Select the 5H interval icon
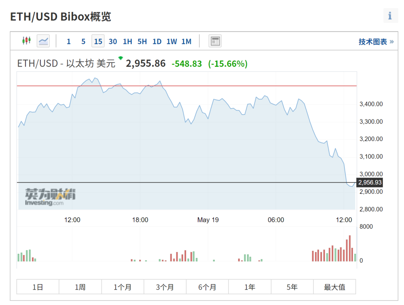 point(142,42)
